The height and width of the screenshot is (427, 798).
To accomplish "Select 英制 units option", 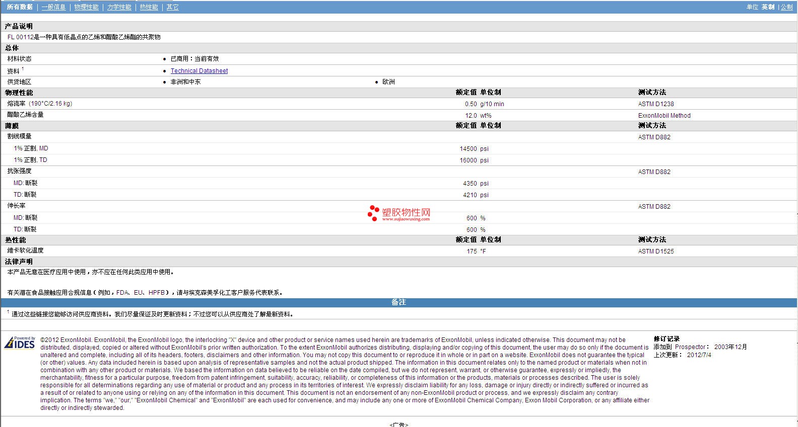I will pyautogui.click(x=768, y=7).
